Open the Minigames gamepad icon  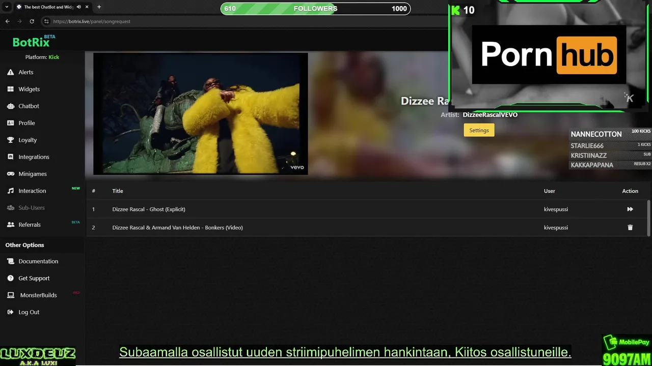(x=10, y=174)
